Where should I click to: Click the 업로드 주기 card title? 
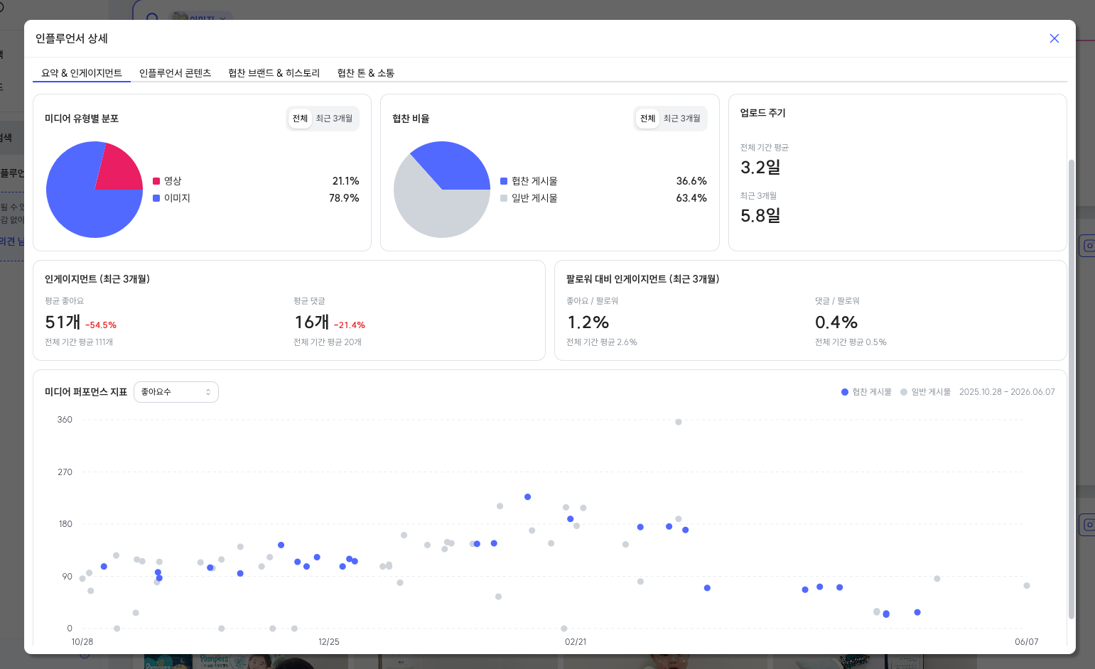(x=763, y=113)
